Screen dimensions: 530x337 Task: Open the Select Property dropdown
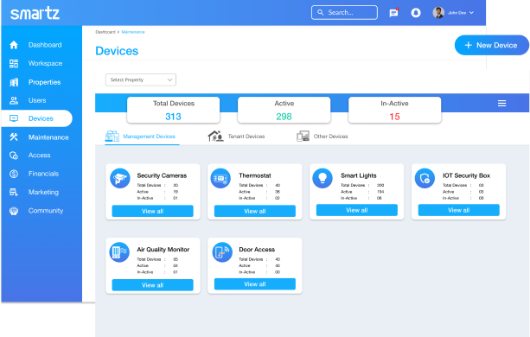pos(141,79)
